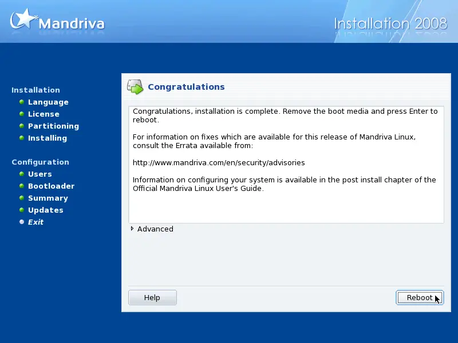This screenshot has width=458, height=343.
Task: Click the green bullet beside Users
Action: pos(22,174)
